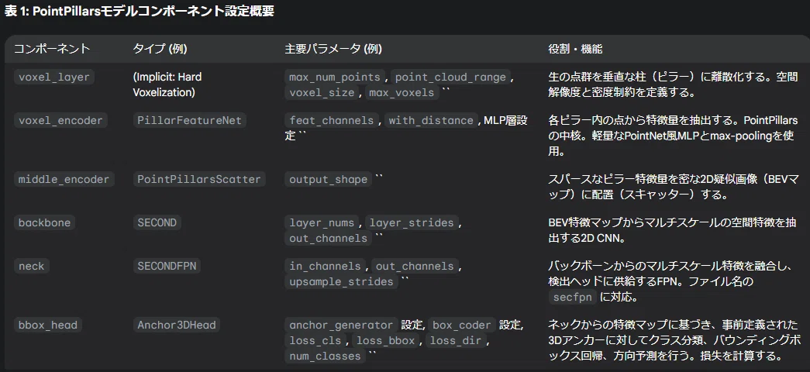This screenshot has height=372, width=810.
Task: Click the 'in_channels' parameter
Action: pos(325,266)
